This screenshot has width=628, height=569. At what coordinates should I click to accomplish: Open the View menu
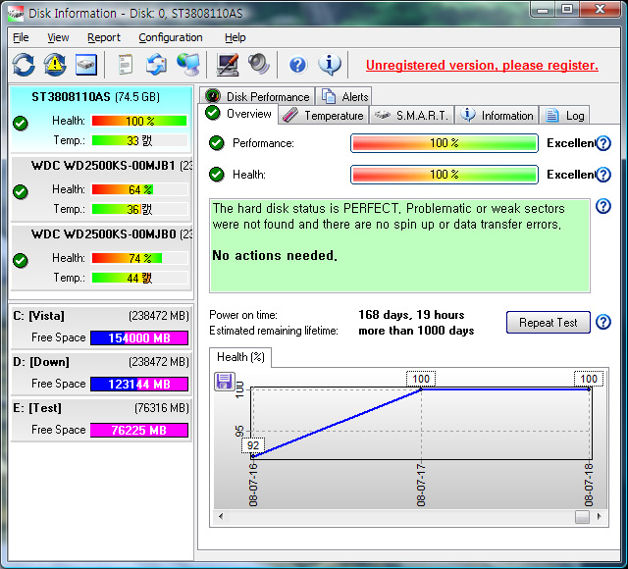point(58,37)
